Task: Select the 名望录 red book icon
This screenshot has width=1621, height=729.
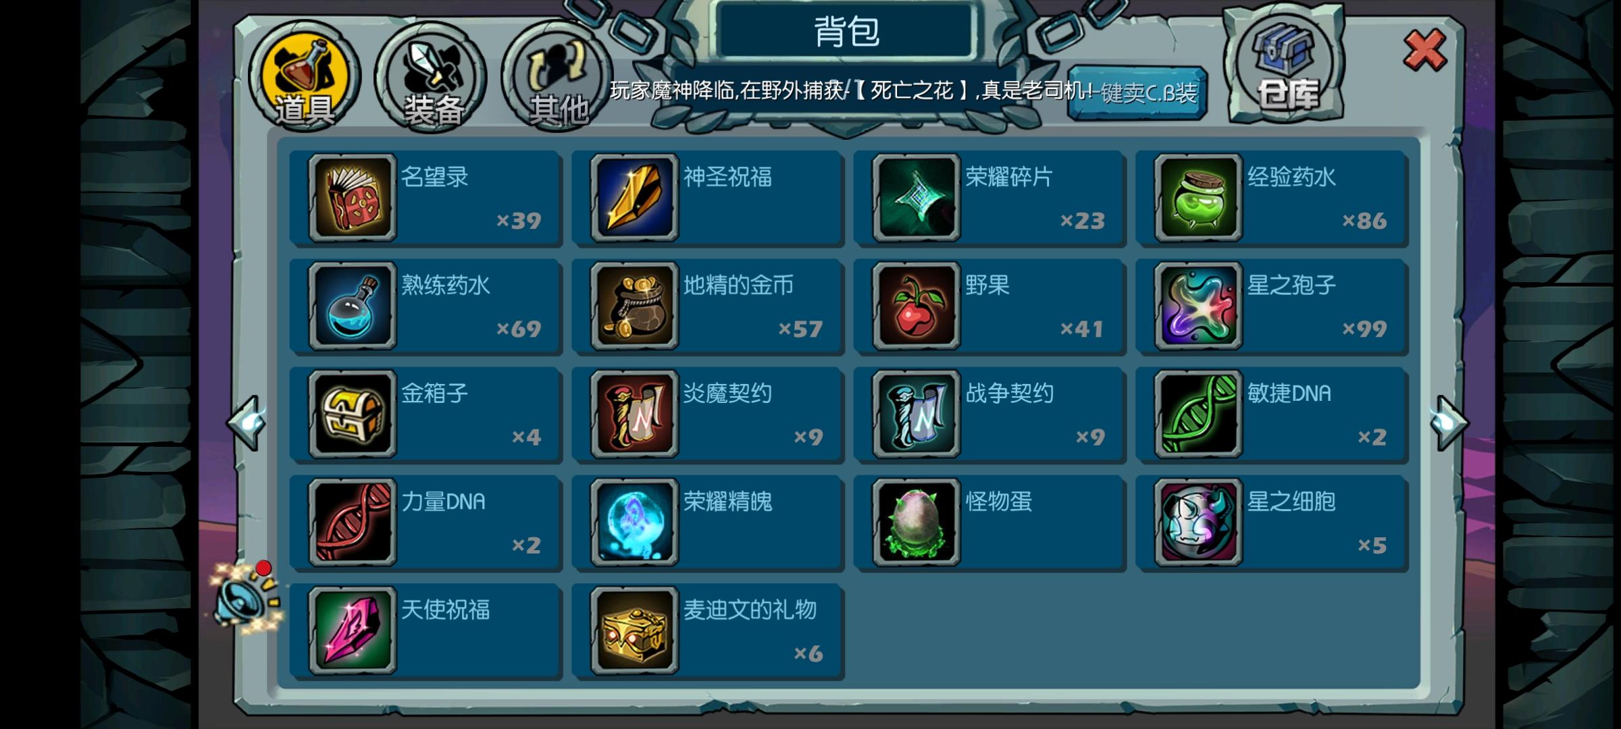Action: pos(352,198)
